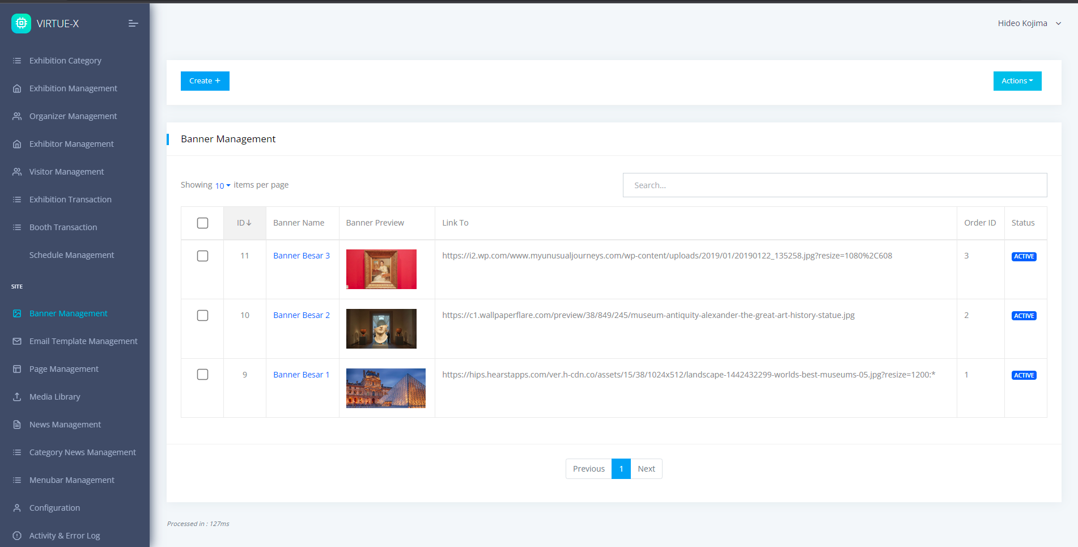1078x547 pixels.
Task: Collapse sidebar with hamburger menu icon
Action: pyautogui.click(x=133, y=23)
